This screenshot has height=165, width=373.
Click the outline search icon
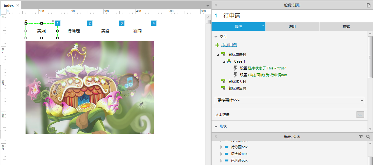[x=368, y=137]
